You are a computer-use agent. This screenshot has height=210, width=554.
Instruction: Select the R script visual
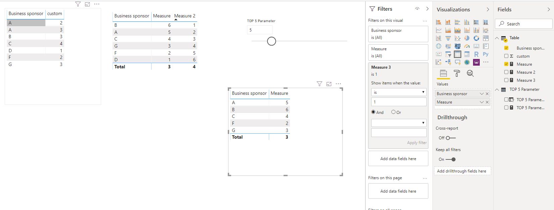476,54
